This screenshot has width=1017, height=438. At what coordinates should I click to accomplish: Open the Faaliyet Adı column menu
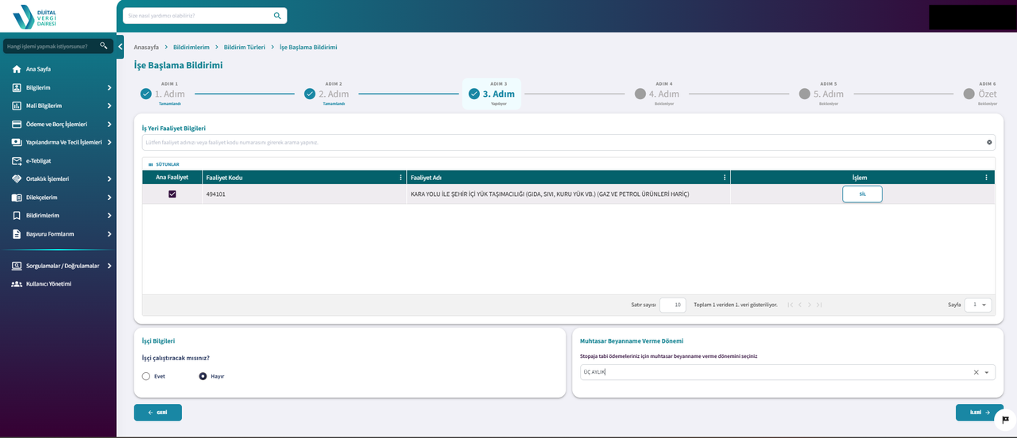(725, 178)
